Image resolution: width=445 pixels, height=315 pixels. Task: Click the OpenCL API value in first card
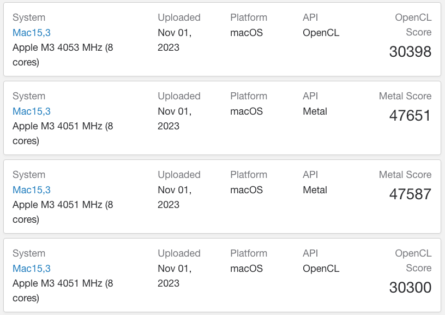(x=321, y=33)
